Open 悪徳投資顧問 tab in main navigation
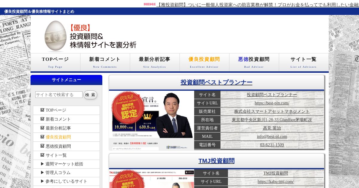Screen dimensions: 359x188 tap(254, 62)
